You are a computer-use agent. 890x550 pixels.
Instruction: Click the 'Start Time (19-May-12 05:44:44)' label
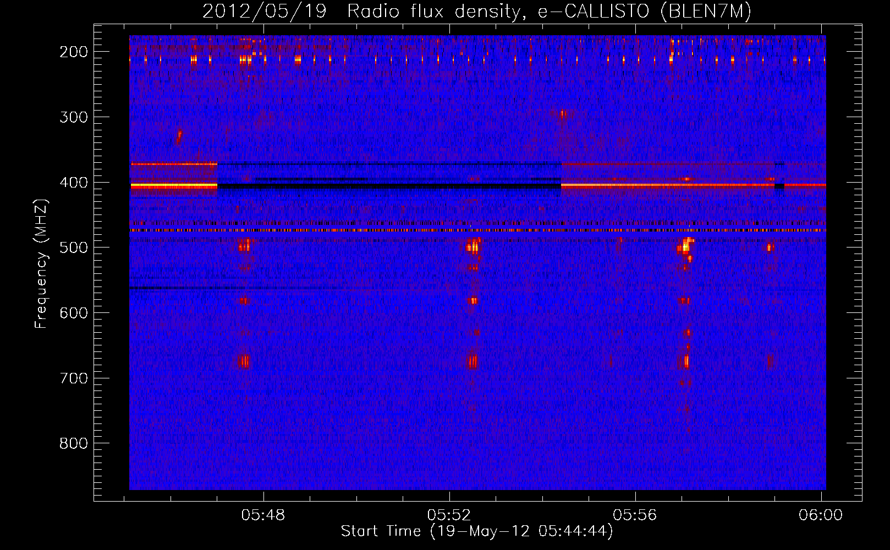pyautogui.click(x=476, y=531)
